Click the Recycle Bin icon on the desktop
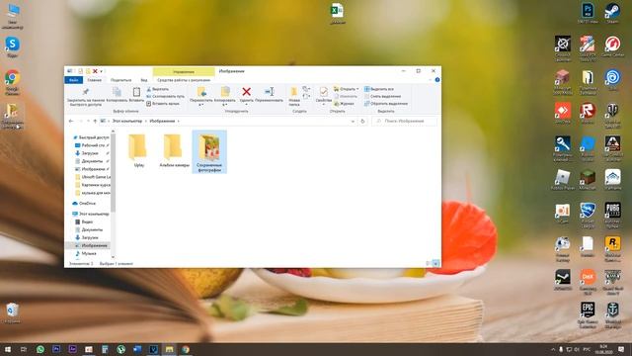 coord(12,313)
